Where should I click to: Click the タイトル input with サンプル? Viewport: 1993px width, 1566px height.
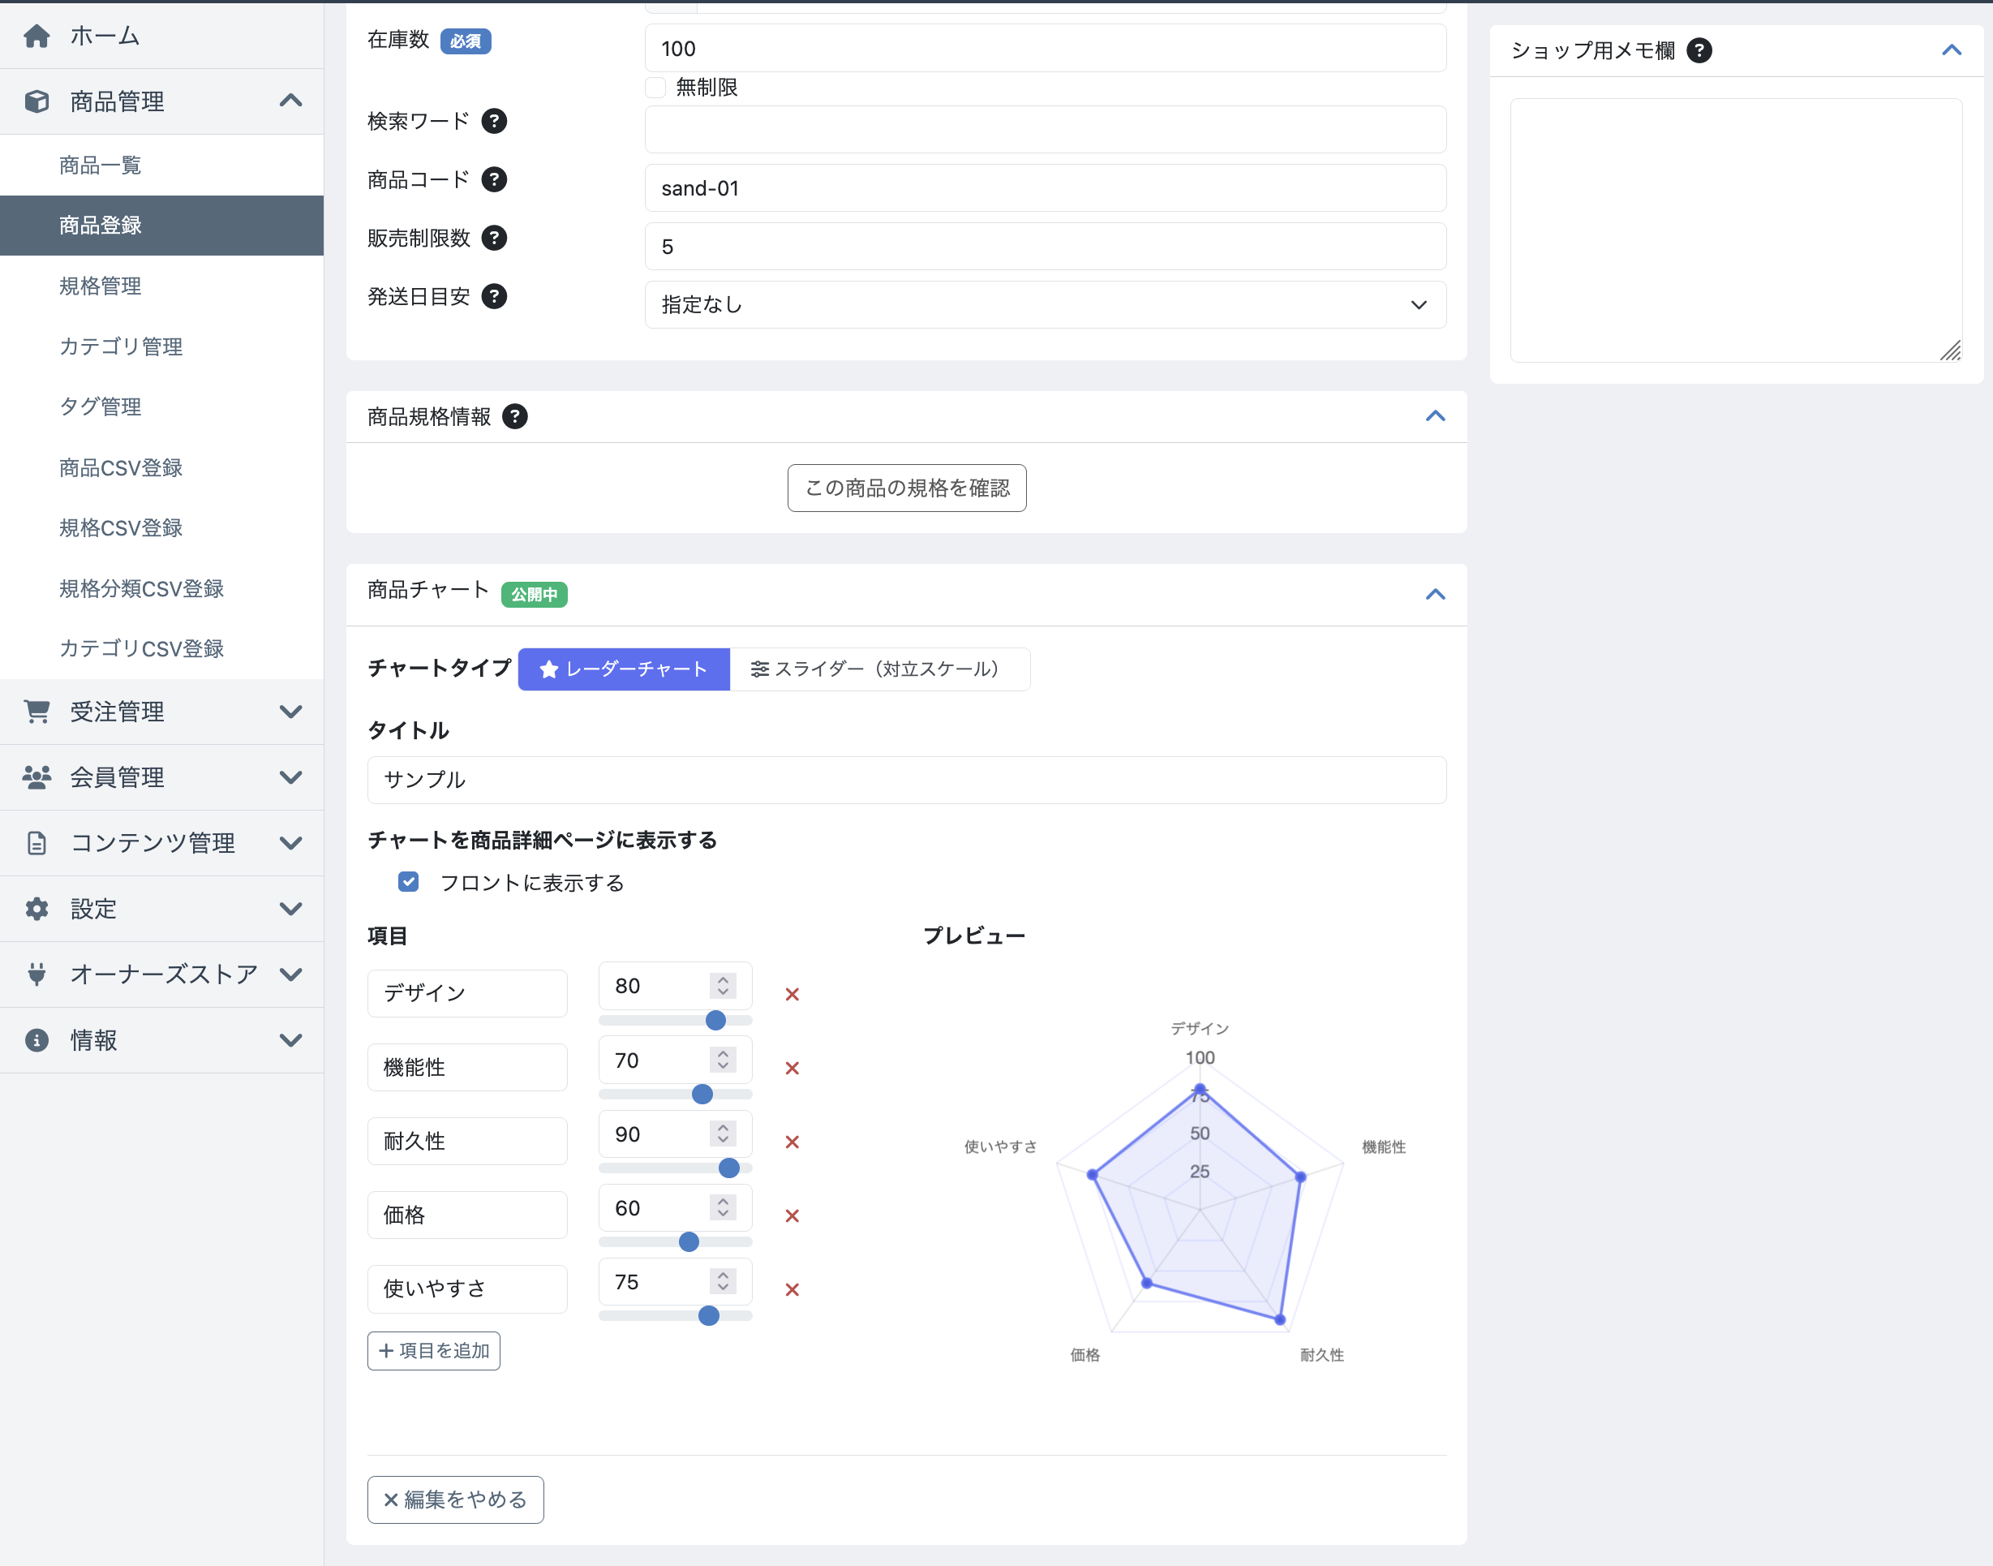click(906, 779)
